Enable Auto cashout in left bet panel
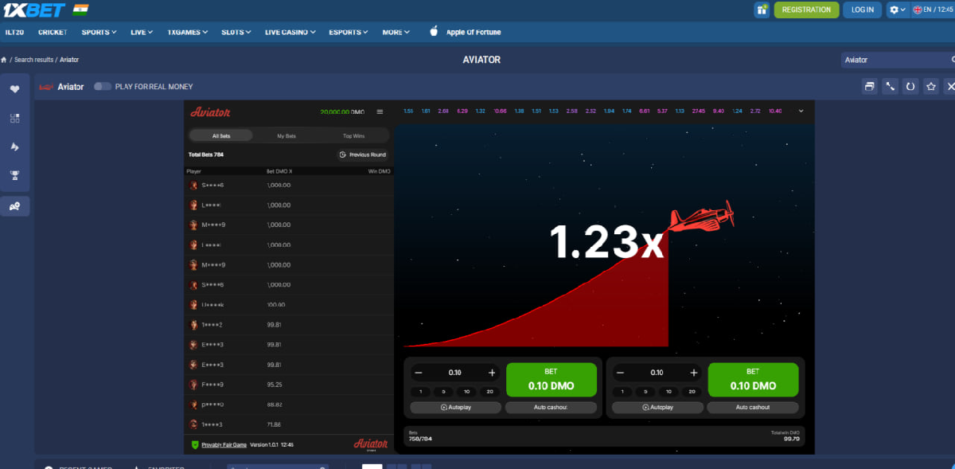 [552, 407]
